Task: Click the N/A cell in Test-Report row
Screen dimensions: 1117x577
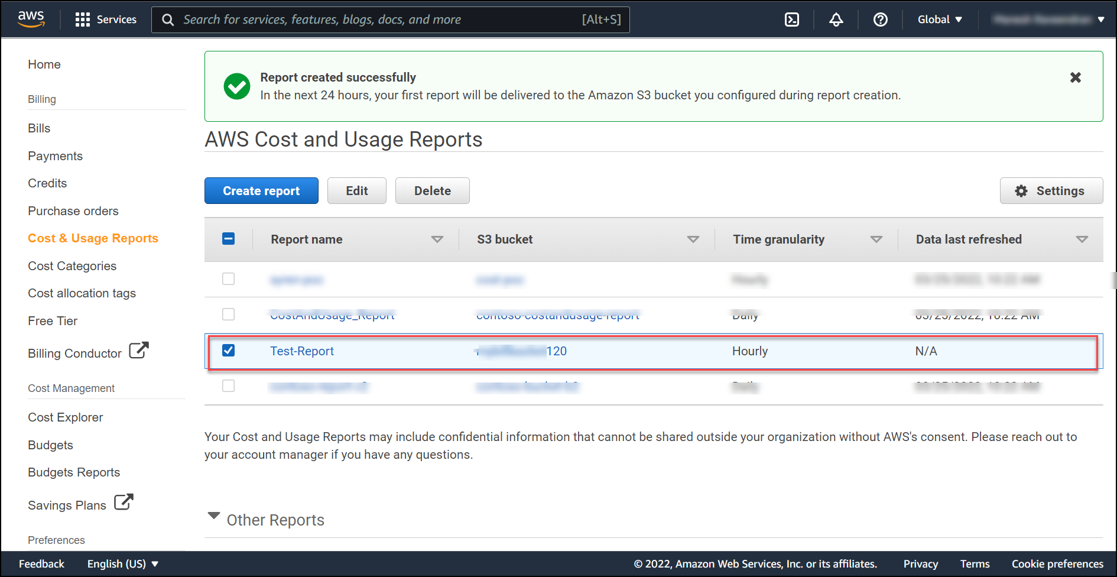Action: coord(926,351)
